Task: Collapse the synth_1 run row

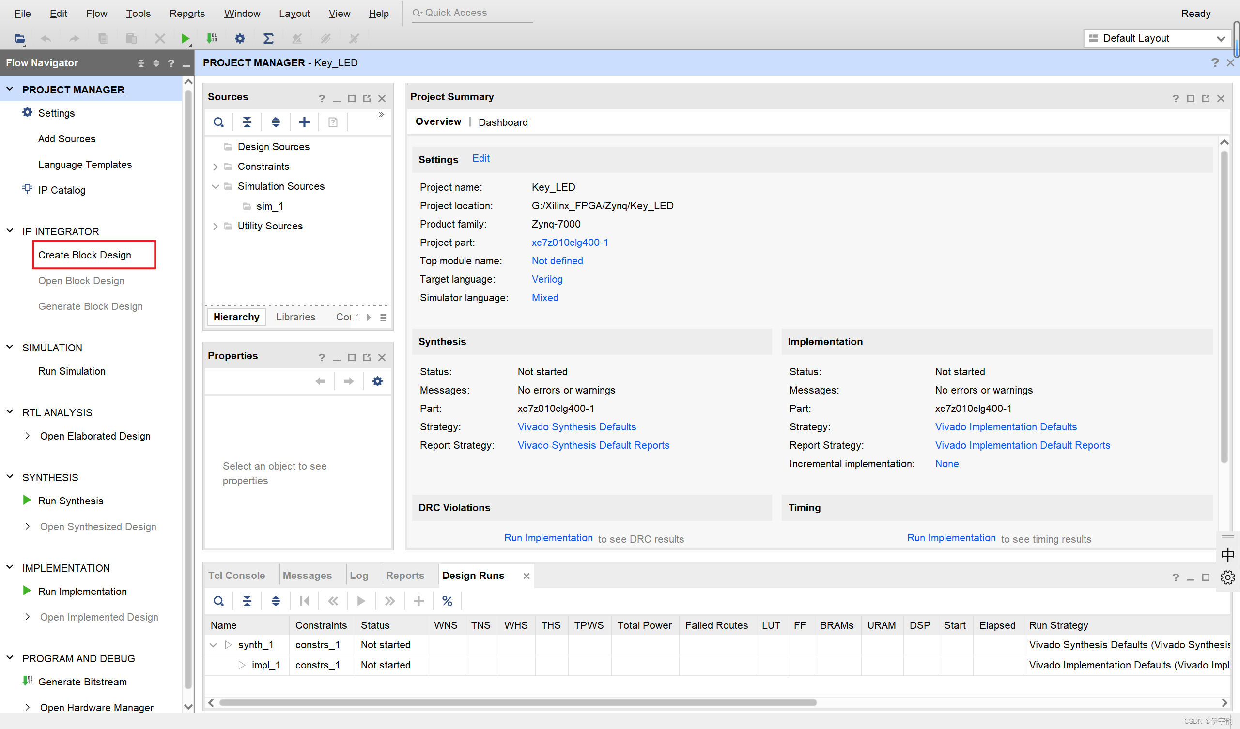Action: pos(213,644)
